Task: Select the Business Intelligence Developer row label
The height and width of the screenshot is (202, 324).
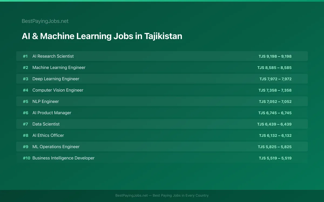Action: 63,158
